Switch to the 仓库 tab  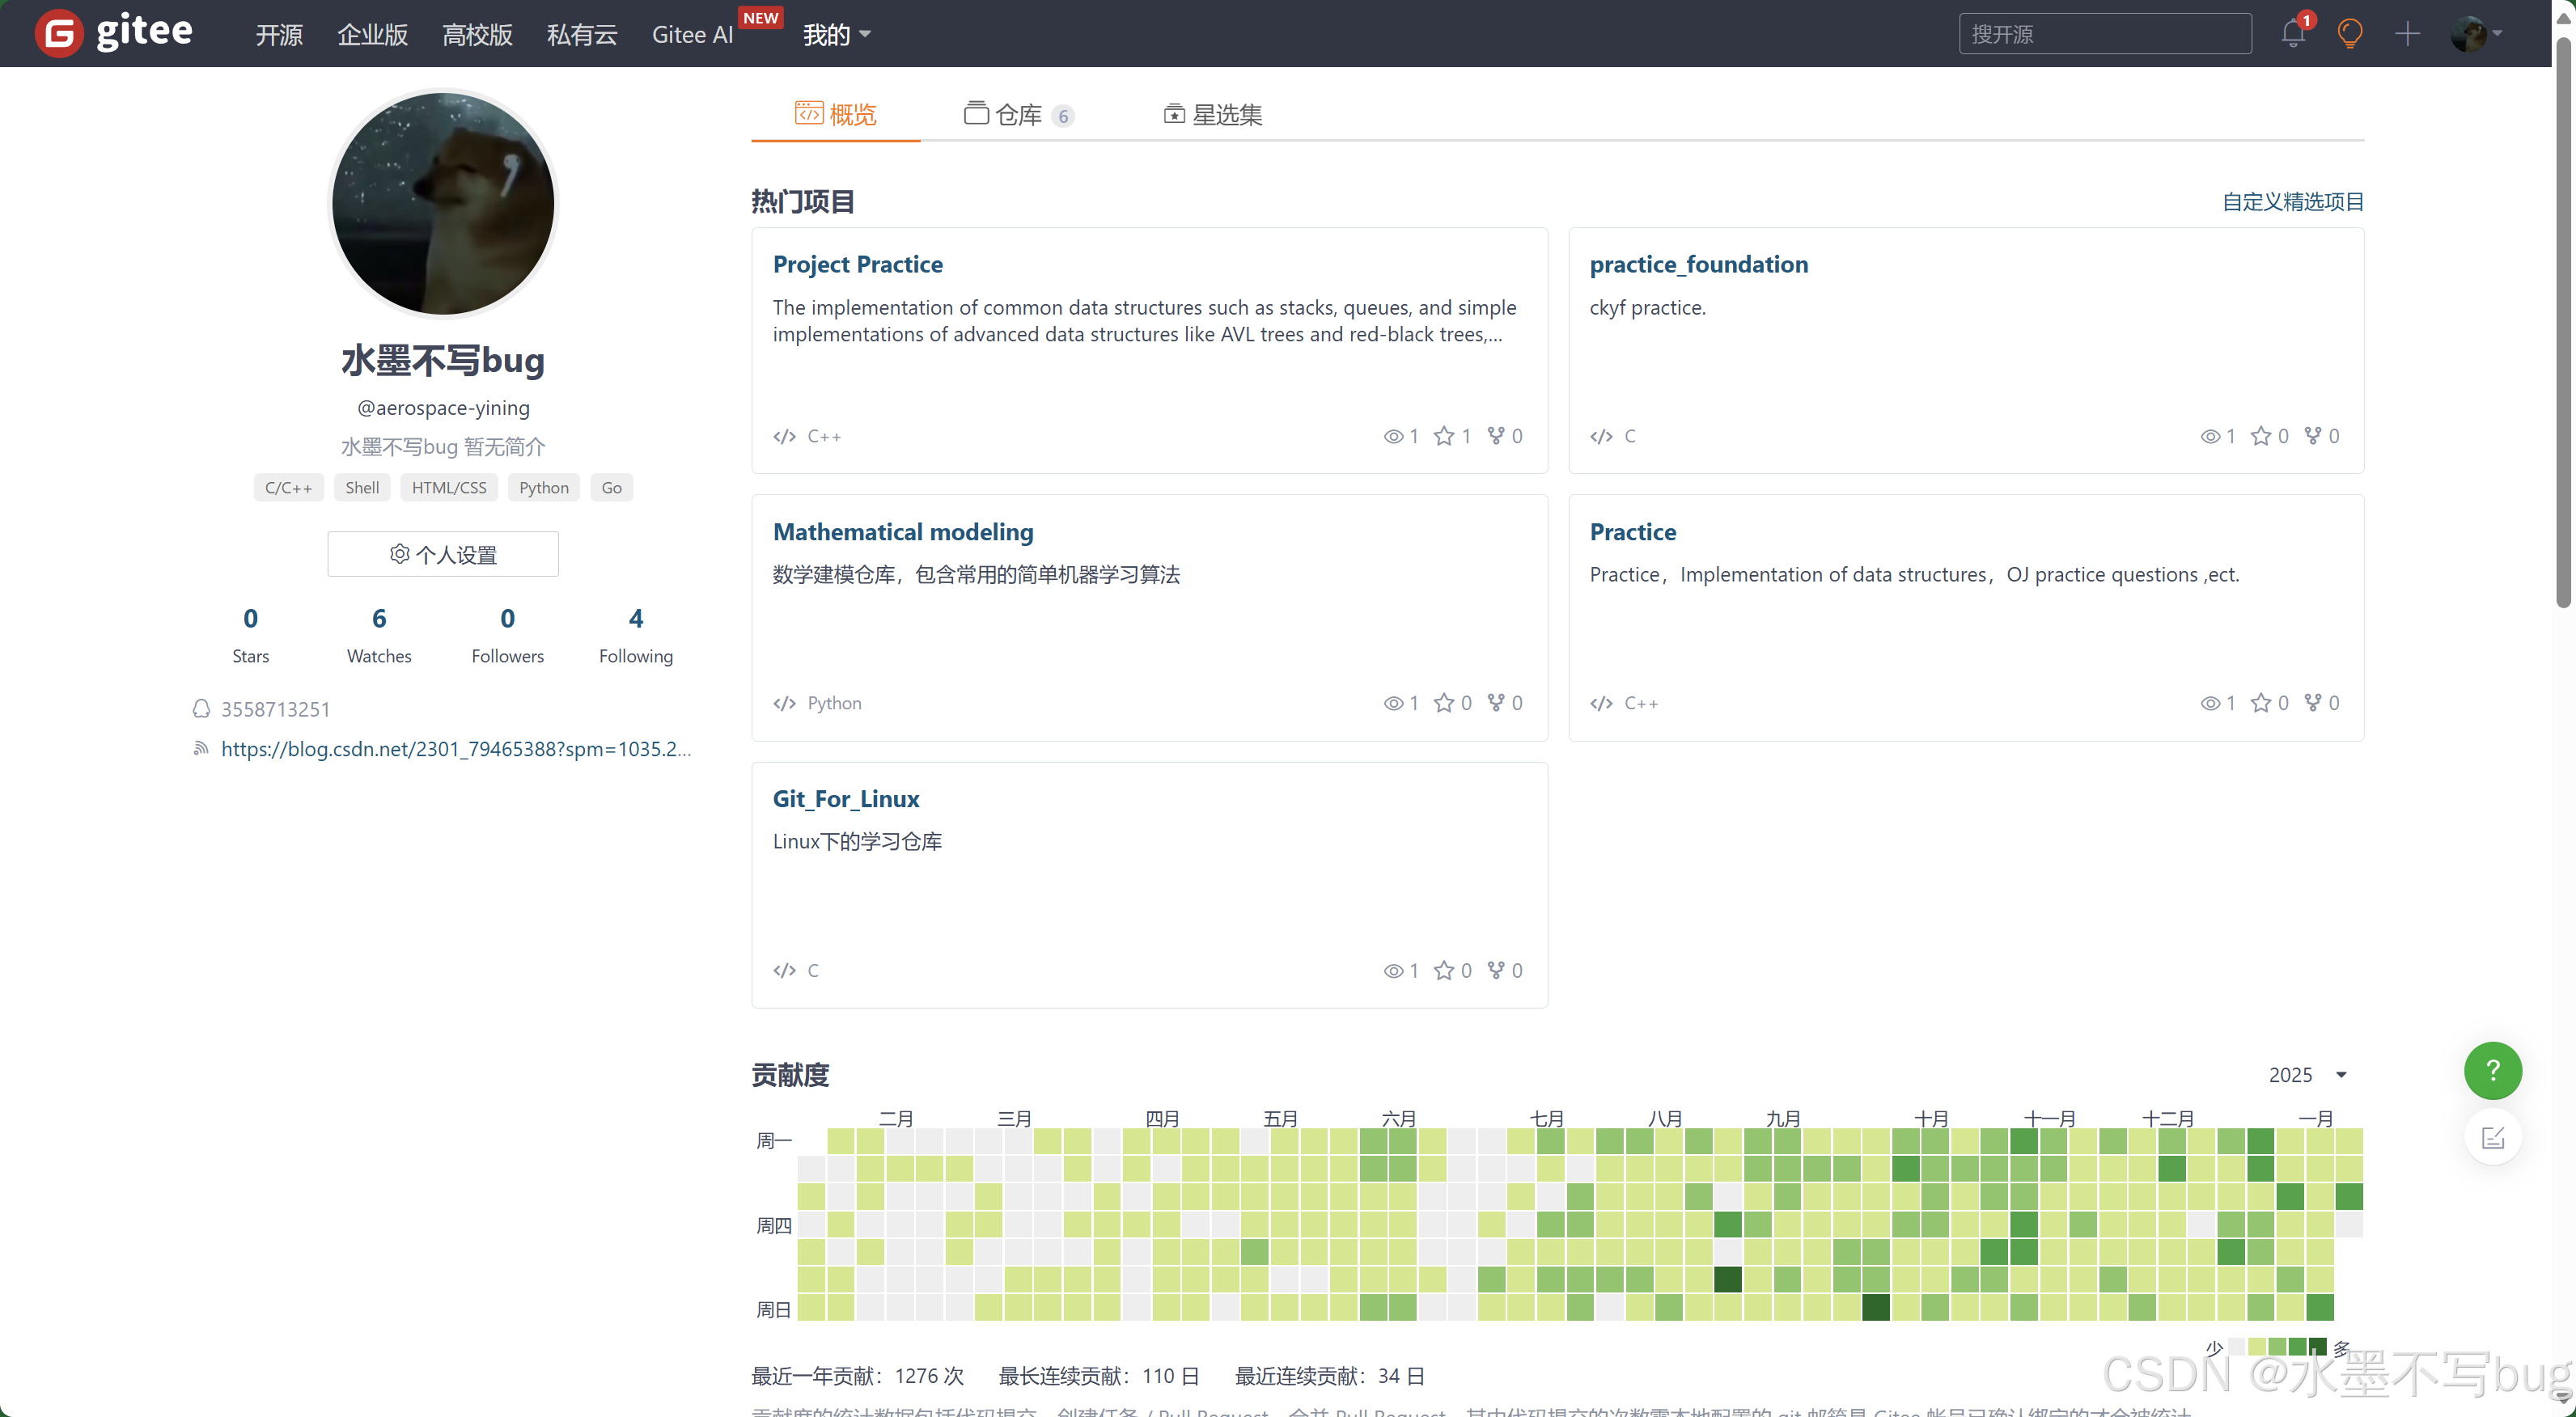tap(1018, 115)
